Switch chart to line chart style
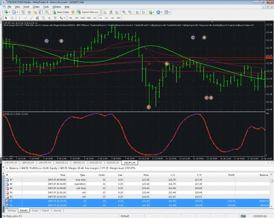Viewport: 274px width, 218px height. click(x=117, y=12)
